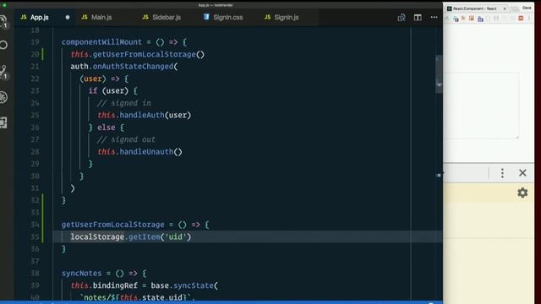Open the Search view in the activity bar

3,45
